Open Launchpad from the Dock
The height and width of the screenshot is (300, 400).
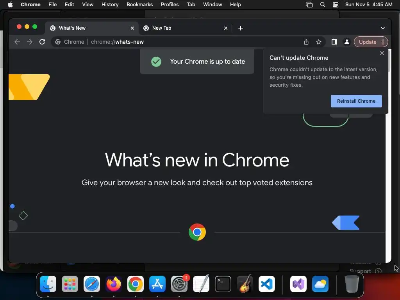[70, 284]
